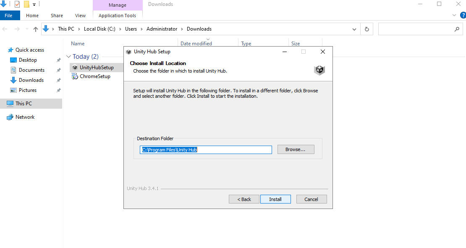
Task: Click the New folder quick access icon
Action: pyautogui.click(x=27, y=4)
